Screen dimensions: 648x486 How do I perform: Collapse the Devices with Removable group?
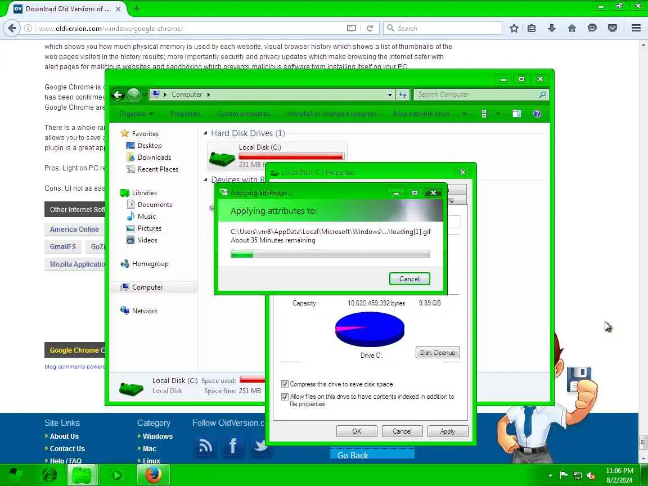point(205,180)
